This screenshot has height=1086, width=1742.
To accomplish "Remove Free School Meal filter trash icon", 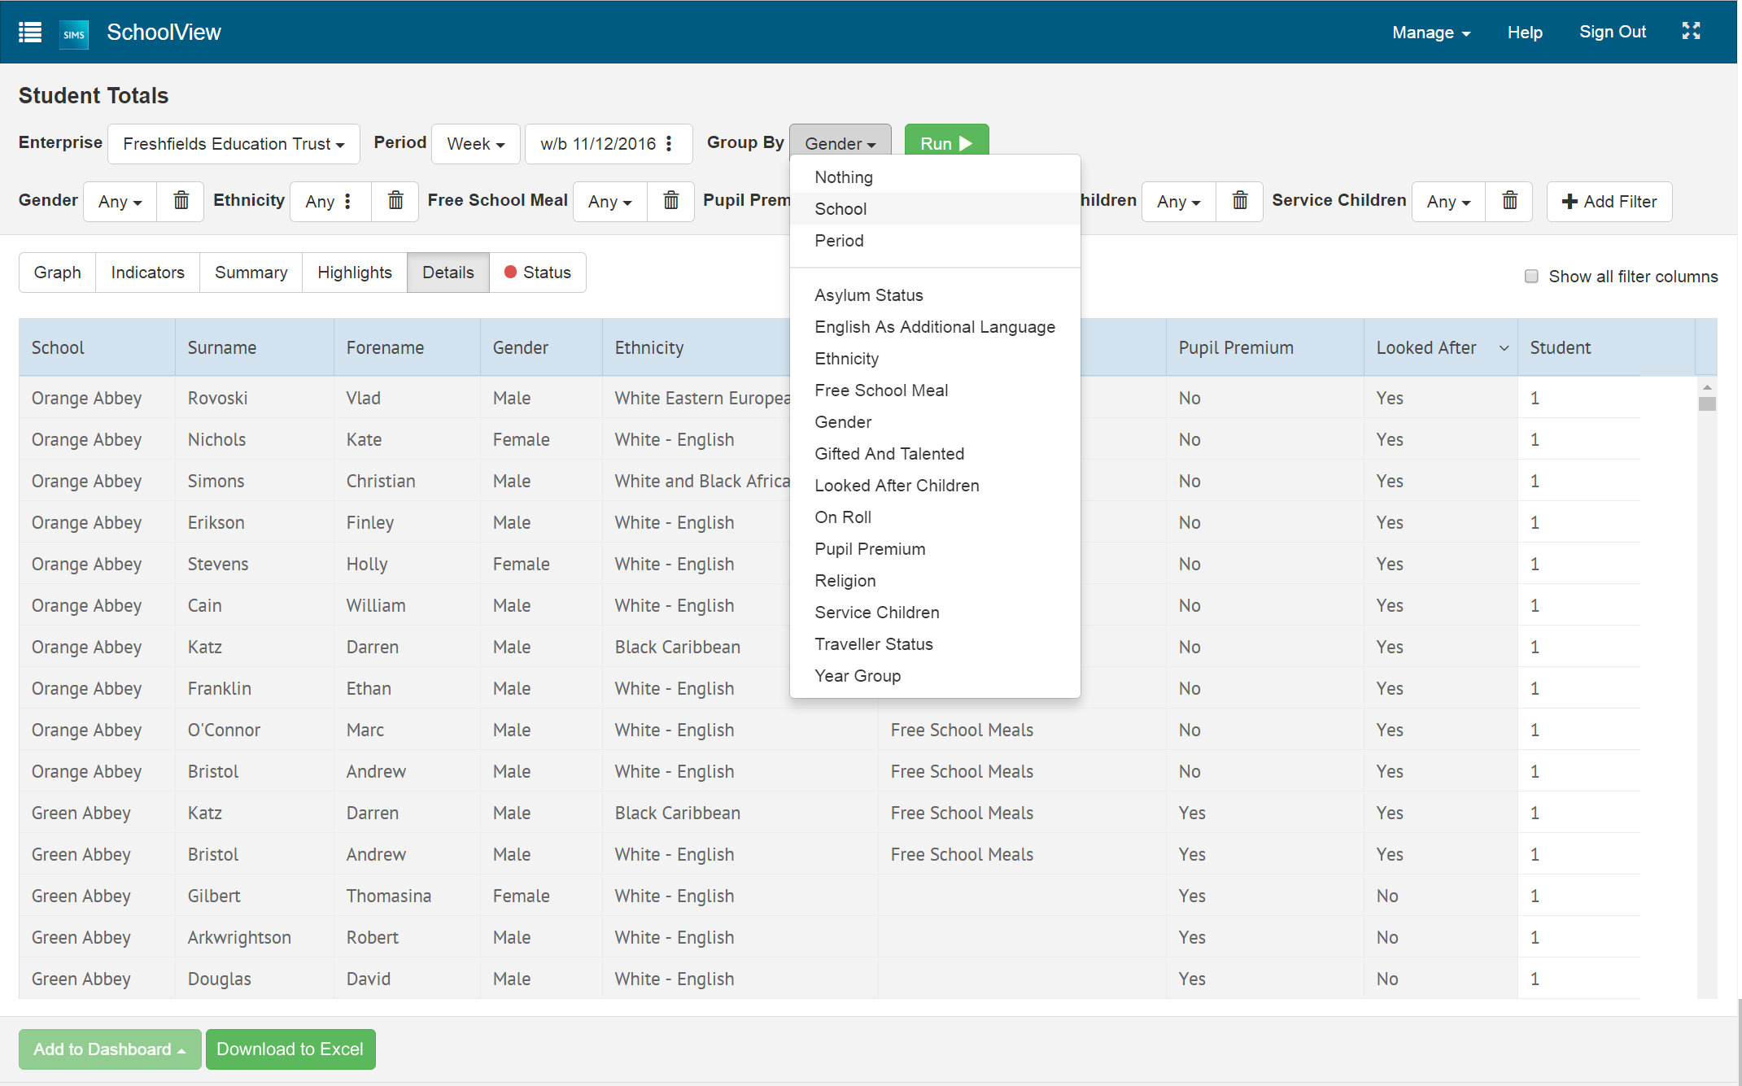I will [670, 201].
